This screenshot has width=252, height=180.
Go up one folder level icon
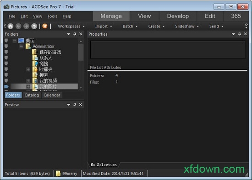34,26
